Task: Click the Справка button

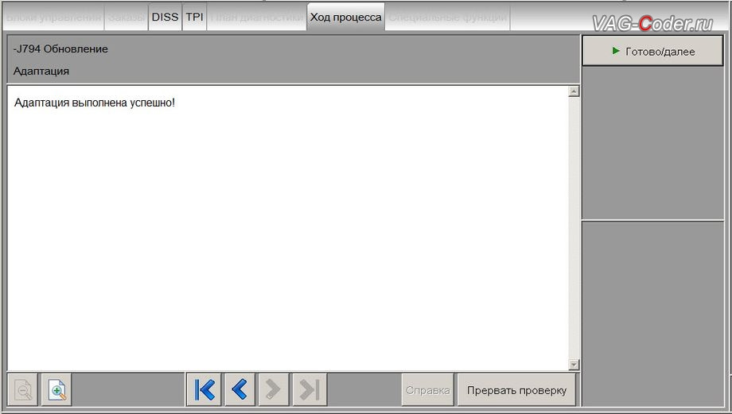Action: coord(427,390)
